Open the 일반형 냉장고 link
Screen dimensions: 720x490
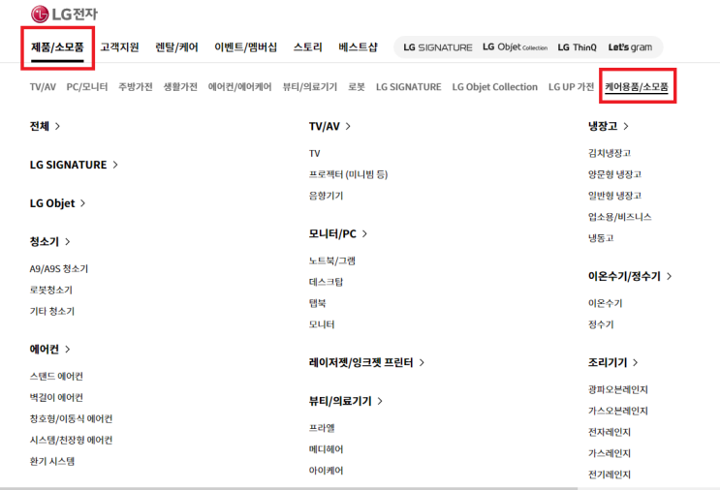click(614, 196)
